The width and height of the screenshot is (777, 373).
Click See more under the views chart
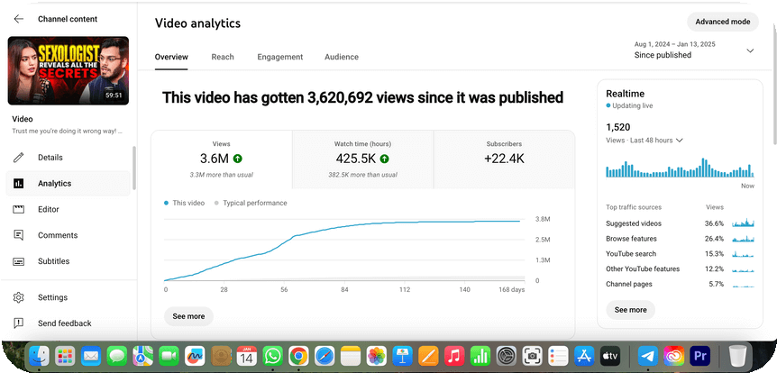pos(188,316)
